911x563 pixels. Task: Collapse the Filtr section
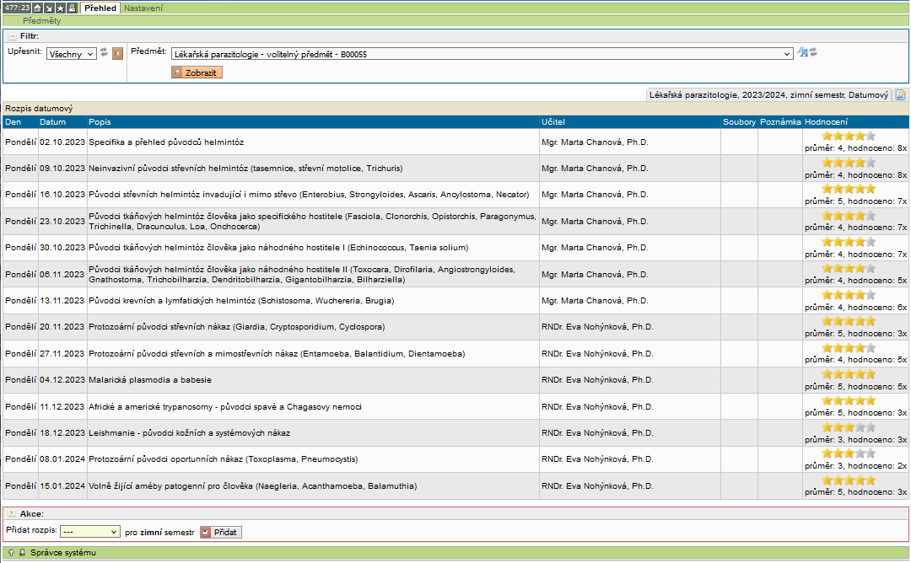tap(12, 36)
